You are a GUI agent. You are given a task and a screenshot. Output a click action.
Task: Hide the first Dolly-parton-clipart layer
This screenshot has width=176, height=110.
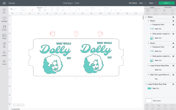click(x=173, y=34)
